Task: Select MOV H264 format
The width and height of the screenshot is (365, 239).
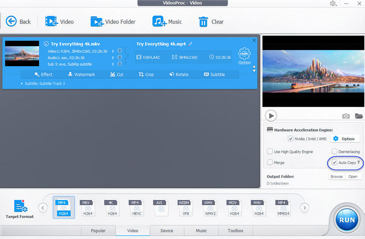Action: click(x=234, y=207)
